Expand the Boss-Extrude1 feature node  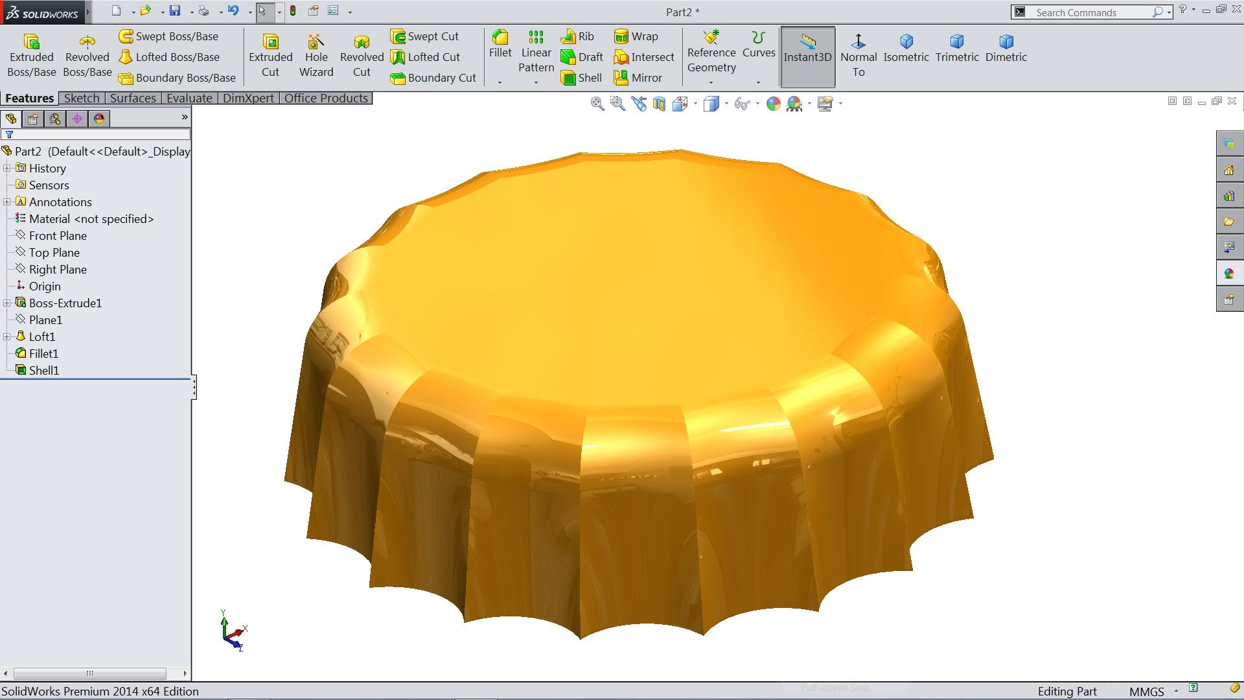tap(7, 303)
